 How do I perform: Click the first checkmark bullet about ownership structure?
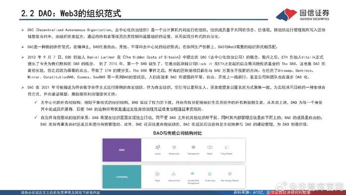[x=36, y=103]
